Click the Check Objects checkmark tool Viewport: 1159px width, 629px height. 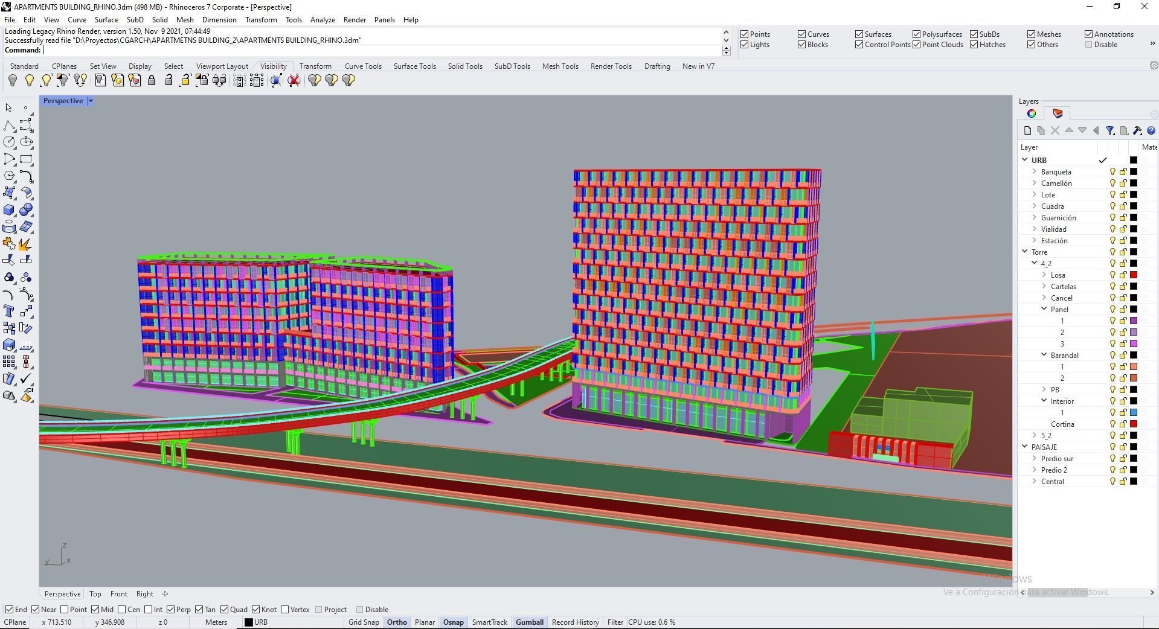tap(26, 379)
